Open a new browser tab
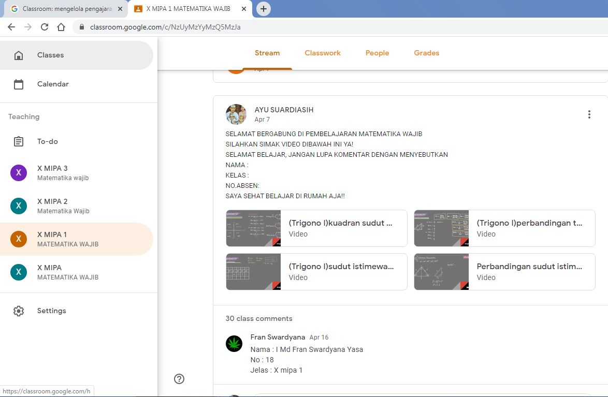Screen dimensions: 608x397 [x=263, y=8]
